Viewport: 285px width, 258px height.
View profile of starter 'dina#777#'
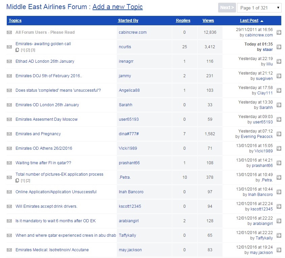(x=129, y=134)
